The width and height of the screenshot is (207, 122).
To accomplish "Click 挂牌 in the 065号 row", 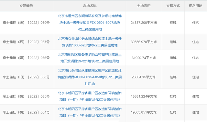I will (x=173, y=96).
